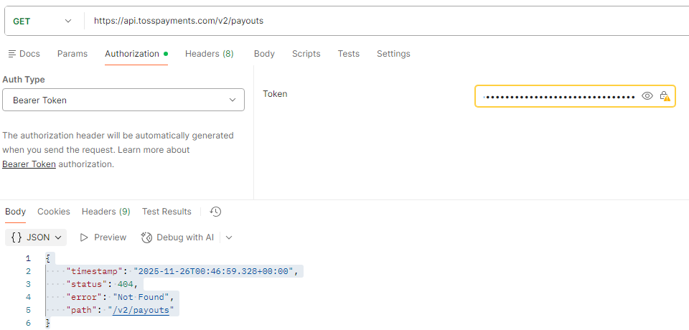The image size is (689, 330).
Task: Click the JSON braces format icon
Action: pos(17,237)
